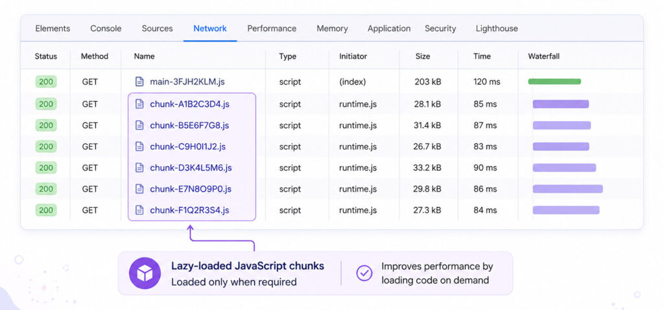Sort by the Method column header
Screen dimensions: 664x310
95,56
